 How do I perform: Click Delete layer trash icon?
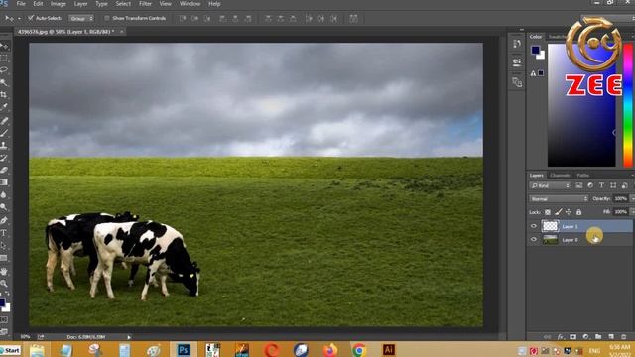click(x=624, y=337)
